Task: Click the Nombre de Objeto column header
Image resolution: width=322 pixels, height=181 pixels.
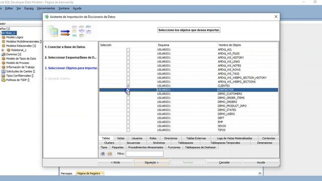Action: [x=248, y=45]
